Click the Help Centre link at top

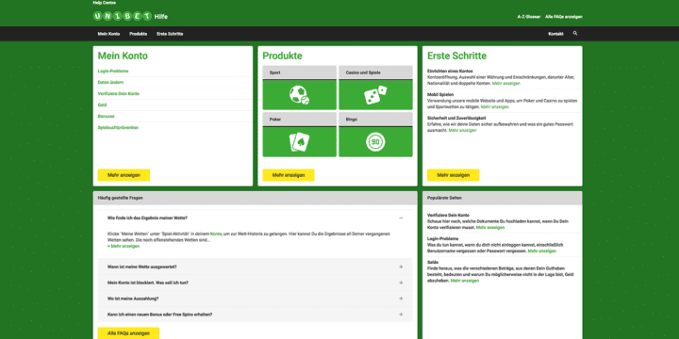(105, 3)
